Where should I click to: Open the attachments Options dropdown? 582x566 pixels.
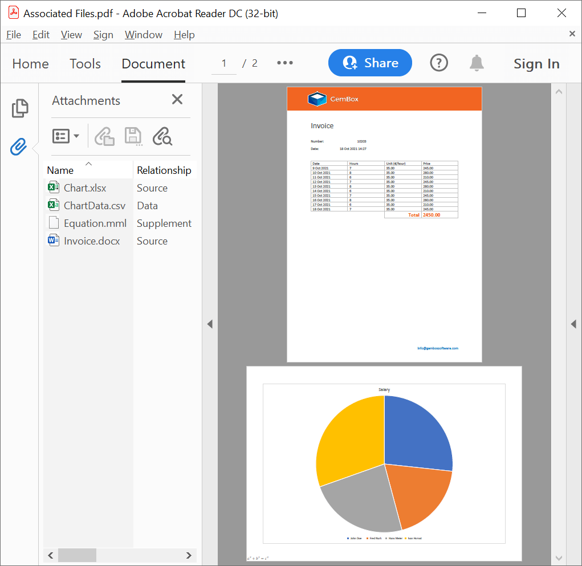66,136
